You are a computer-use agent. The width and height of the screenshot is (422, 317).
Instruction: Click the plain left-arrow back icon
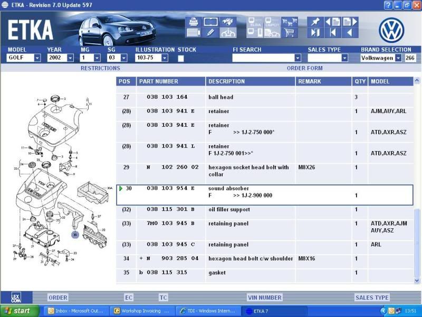tap(350, 33)
